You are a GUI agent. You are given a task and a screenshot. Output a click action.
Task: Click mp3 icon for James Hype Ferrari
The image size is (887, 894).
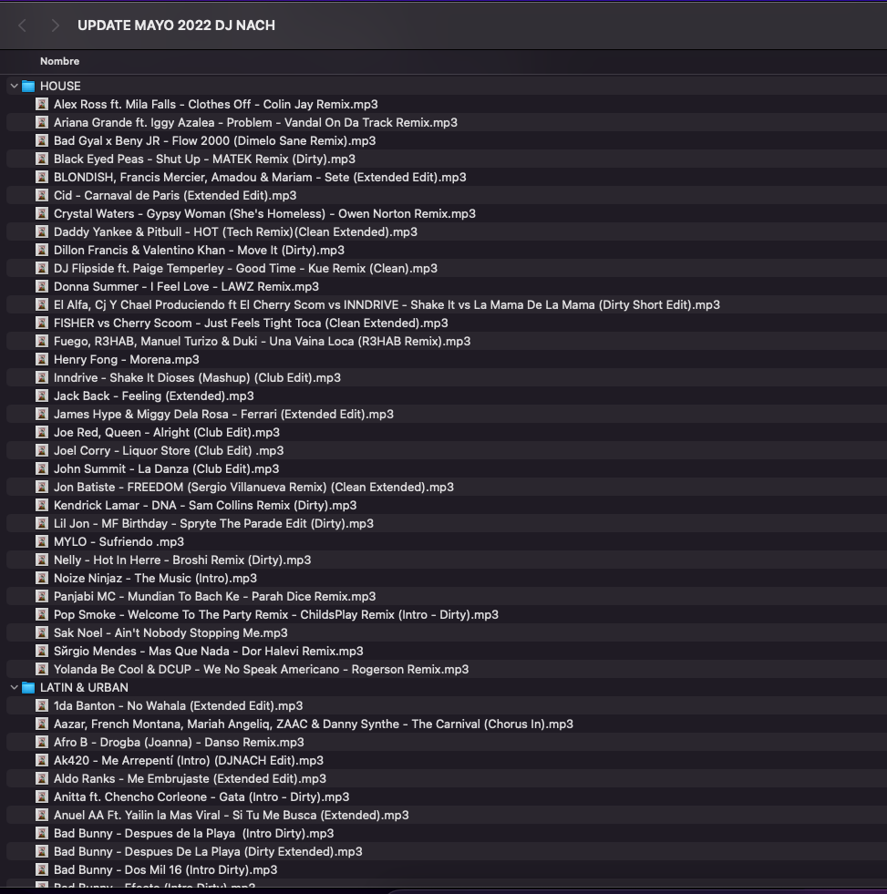[42, 415]
